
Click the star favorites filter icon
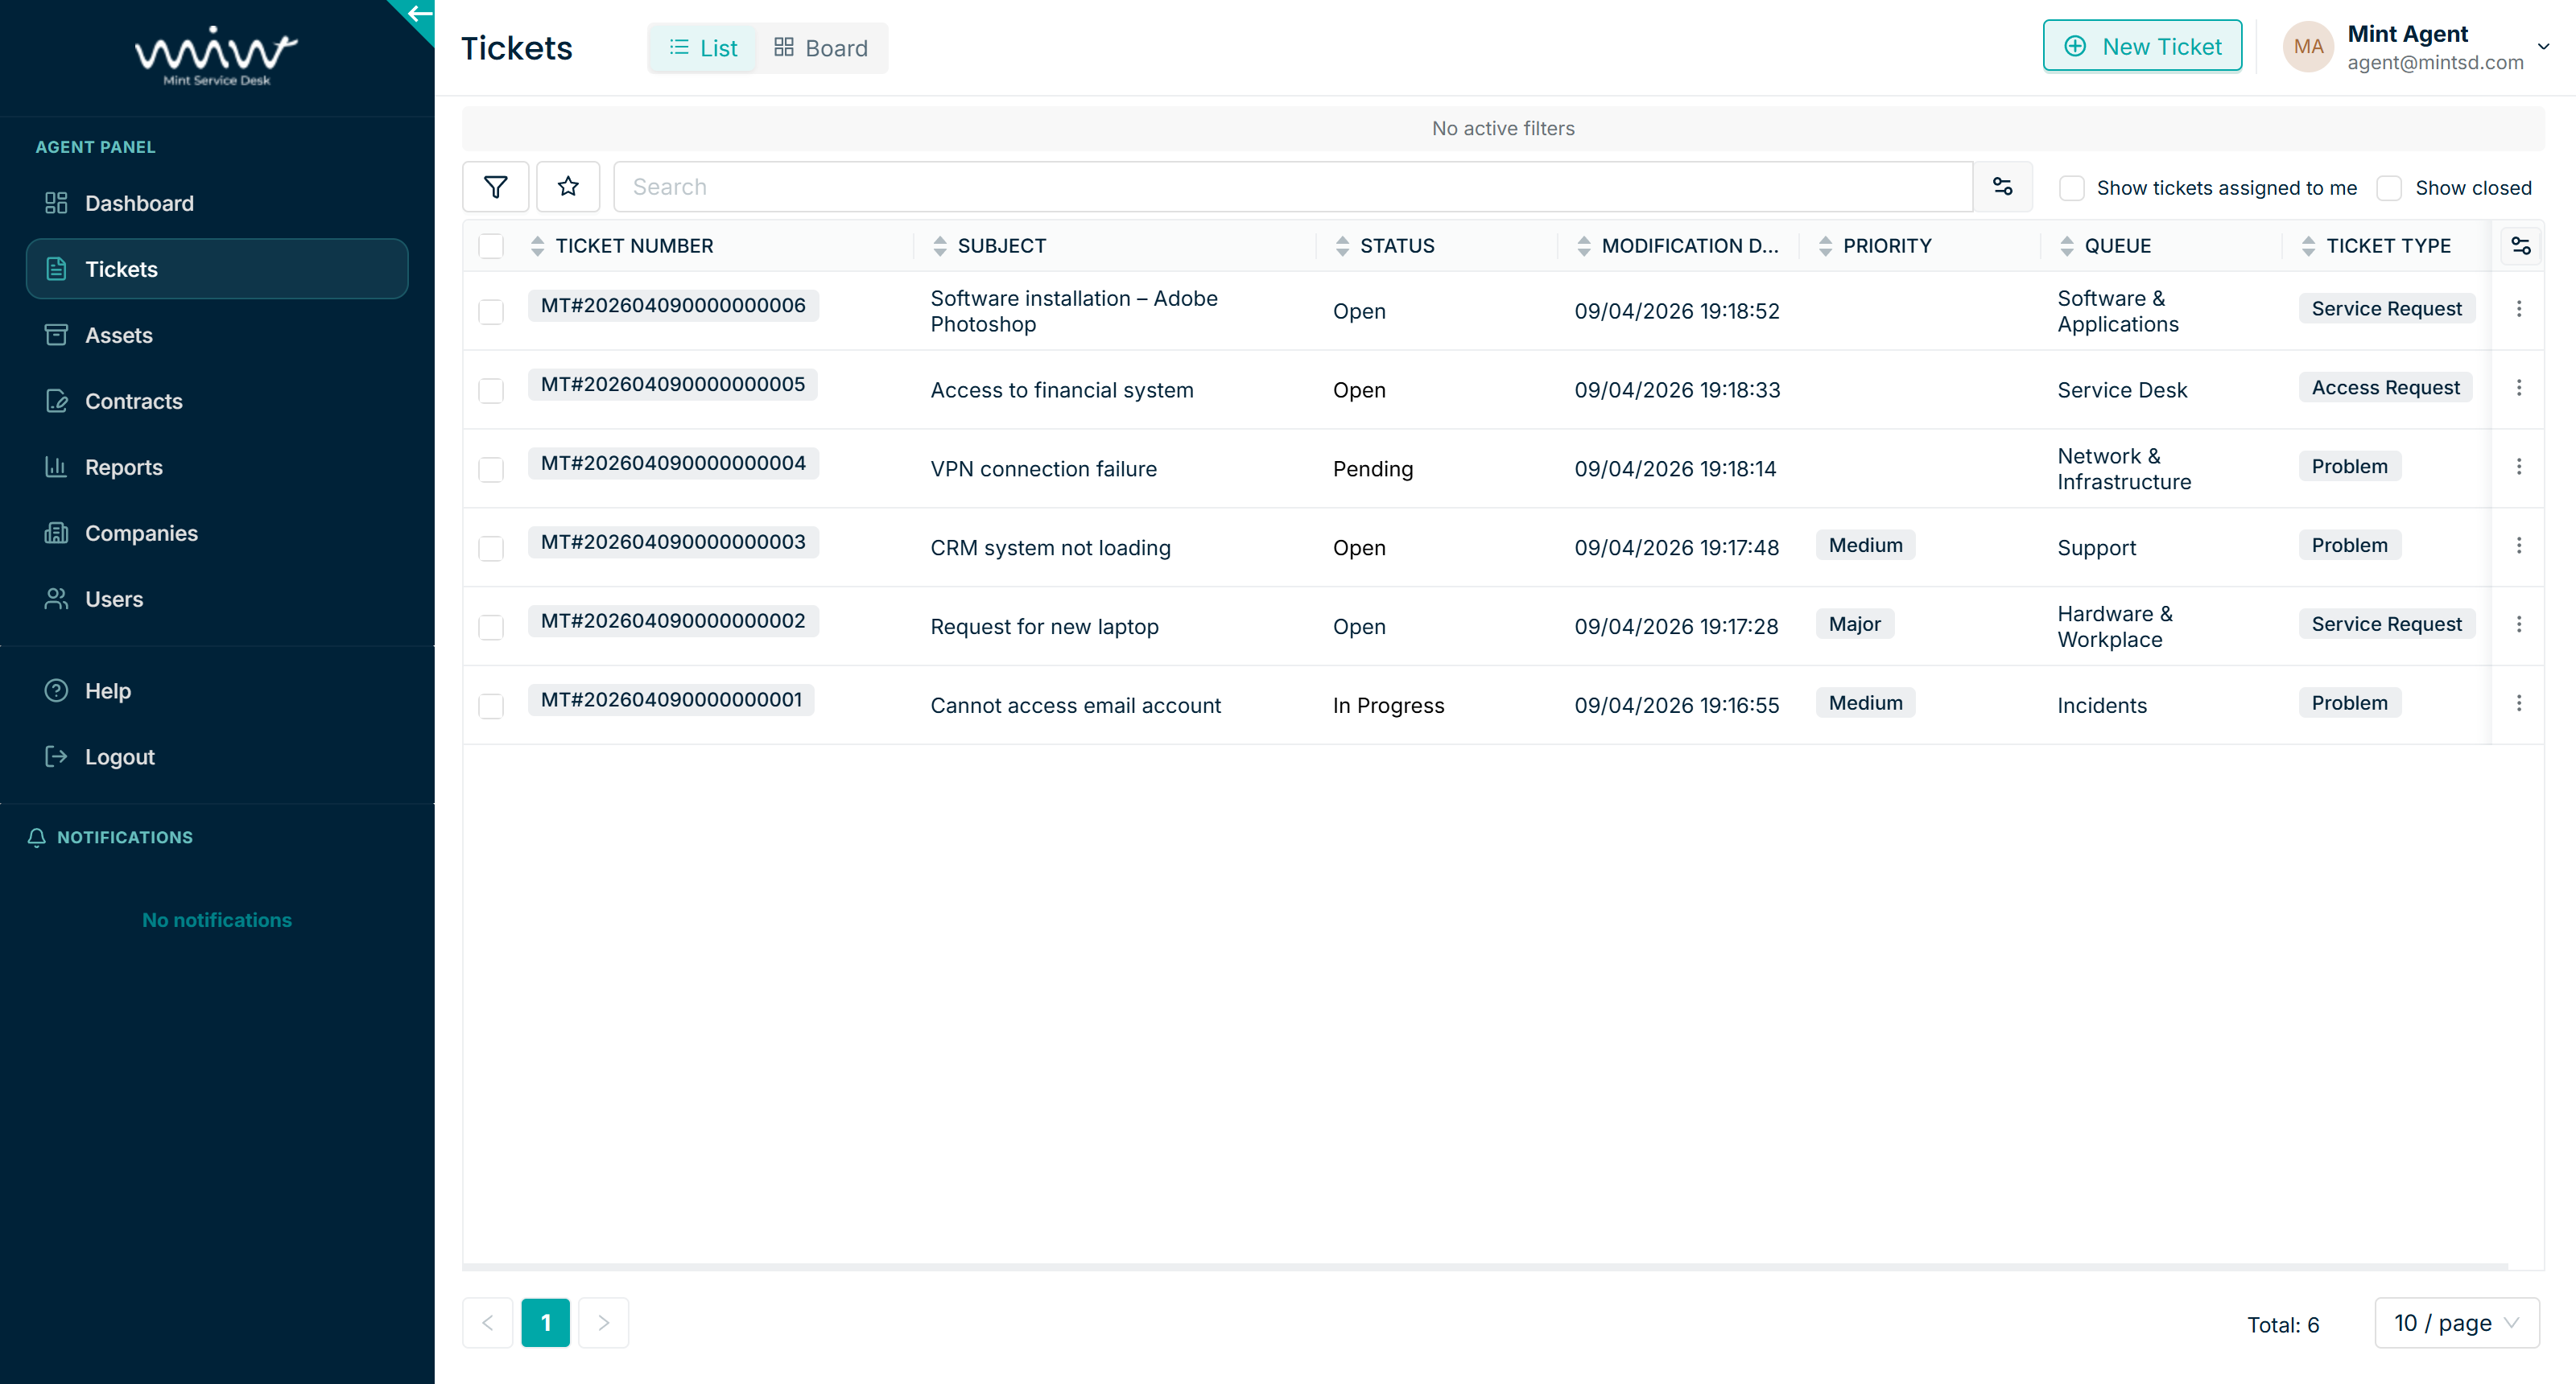[x=568, y=187]
